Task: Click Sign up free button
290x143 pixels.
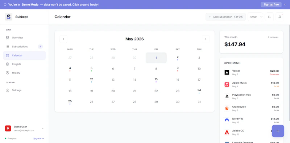Action: pyautogui.click(x=271, y=5)
